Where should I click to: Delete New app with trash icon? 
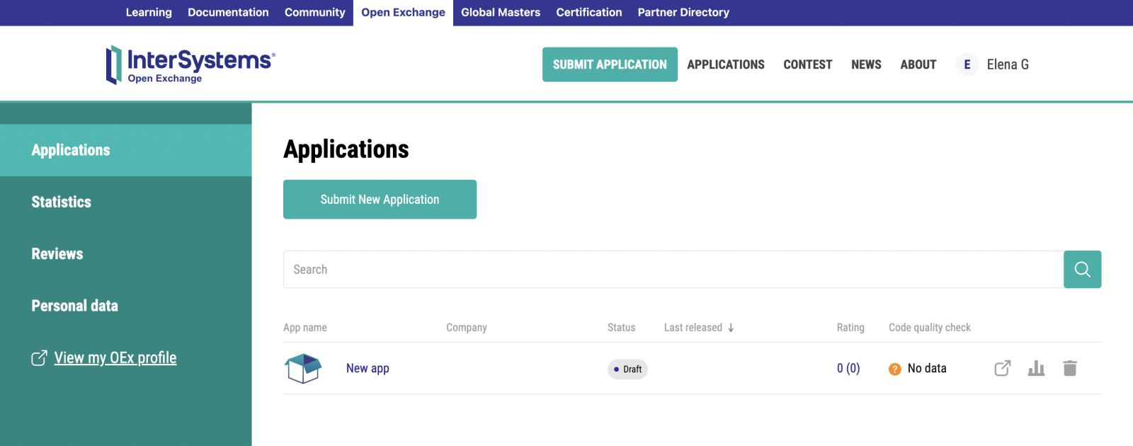click(x=1070, y=368)
